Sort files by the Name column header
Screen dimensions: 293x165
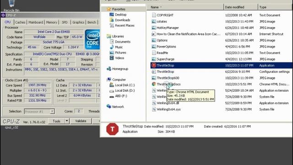coord(185,7)
